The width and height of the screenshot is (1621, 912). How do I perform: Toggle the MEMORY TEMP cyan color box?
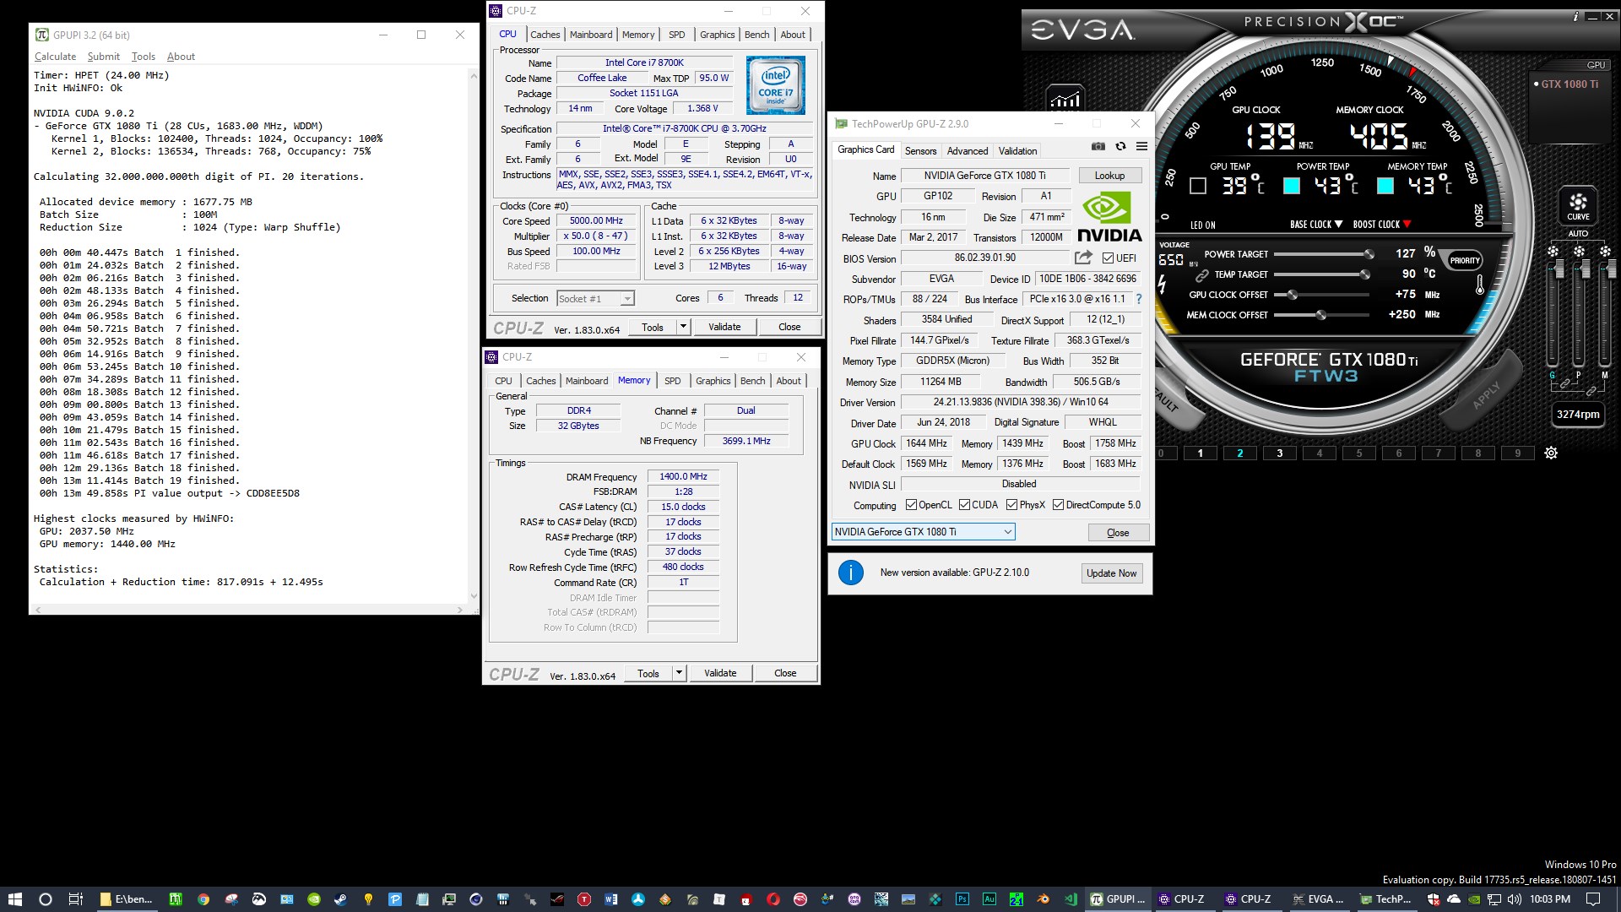tap(1385, 186)
